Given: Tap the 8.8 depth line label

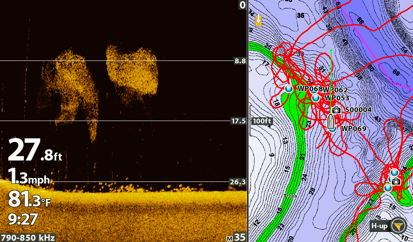Looking at the screenshot, I should pyautogui.click(x=240, y=61).
